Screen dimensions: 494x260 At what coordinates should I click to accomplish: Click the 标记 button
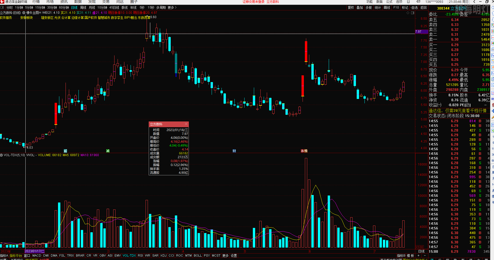(405, 8)
